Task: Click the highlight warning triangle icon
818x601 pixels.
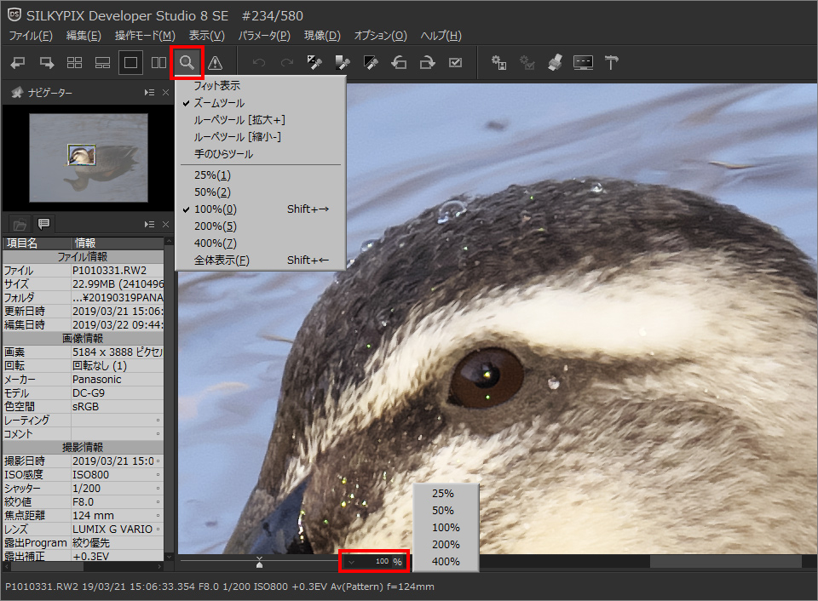Action: pyautogui.click(x=215, y=63)
